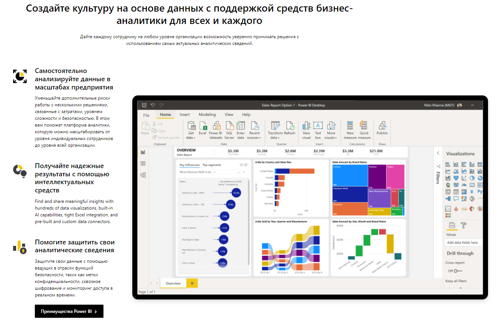Collapse the Filters pane chevron
503x323 pixels.
(438, 153)
